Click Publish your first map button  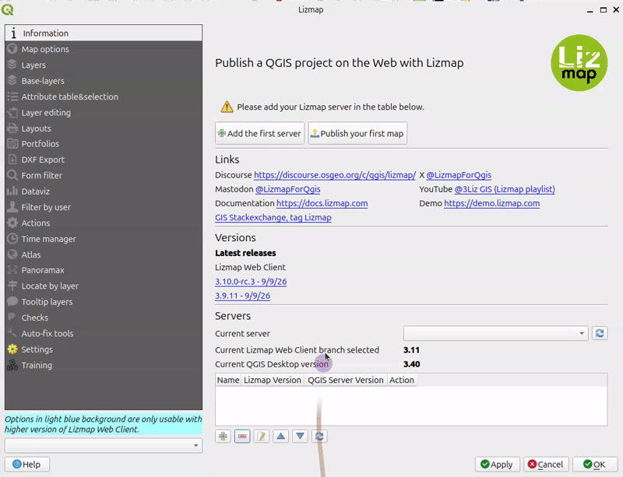(x=357, y=133)
